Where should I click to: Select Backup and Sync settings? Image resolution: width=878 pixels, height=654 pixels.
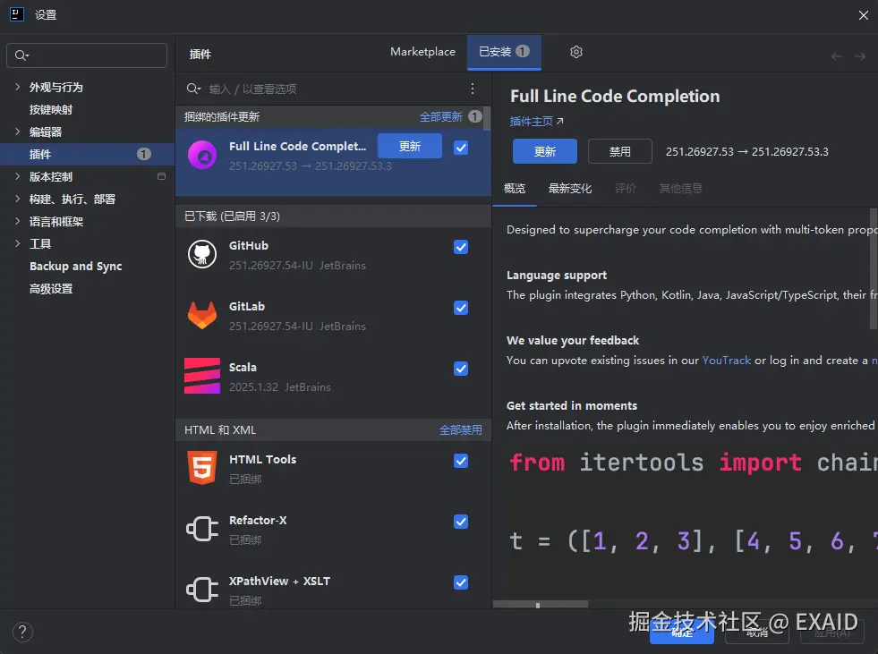tap(75, 267)
